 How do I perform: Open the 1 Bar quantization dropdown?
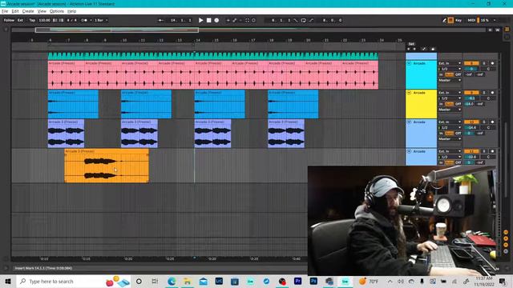[100, 20]
